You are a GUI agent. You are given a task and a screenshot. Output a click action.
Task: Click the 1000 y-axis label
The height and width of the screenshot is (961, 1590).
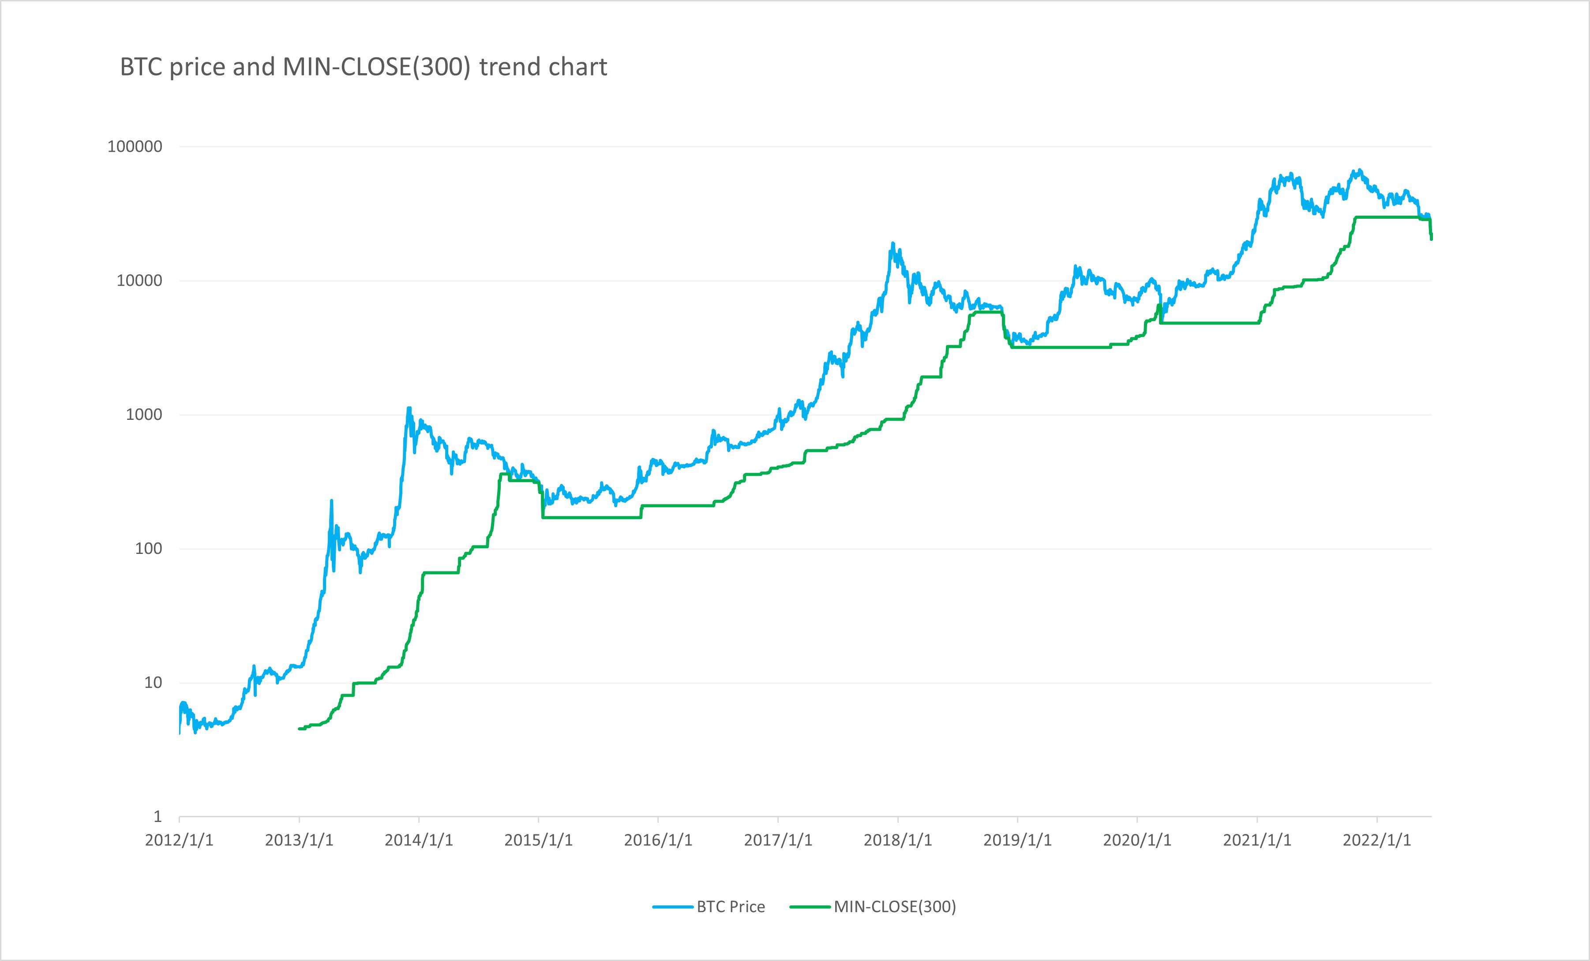click(x=144, y=415)
